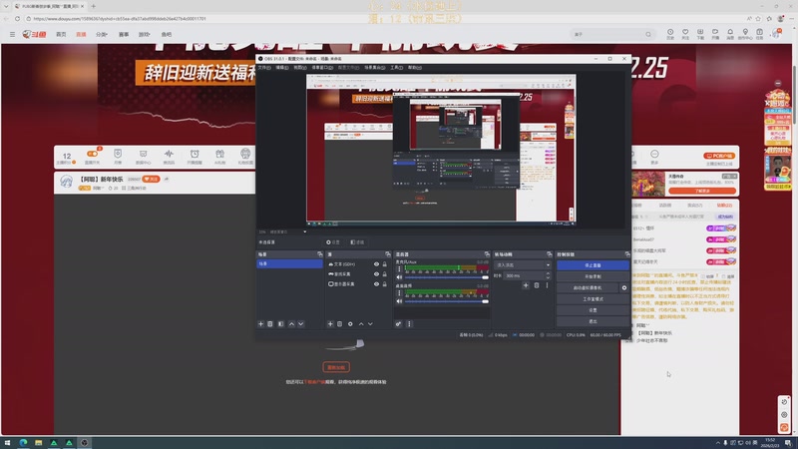Open the 文件 menu in OBS
The height and width of the screenshot is (449, 798).
[264, 67]
